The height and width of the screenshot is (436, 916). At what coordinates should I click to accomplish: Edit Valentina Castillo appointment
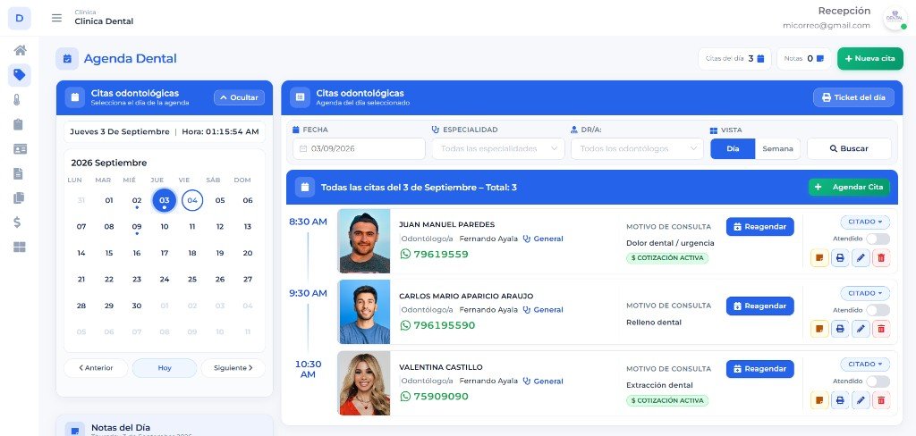pos(861,399)
